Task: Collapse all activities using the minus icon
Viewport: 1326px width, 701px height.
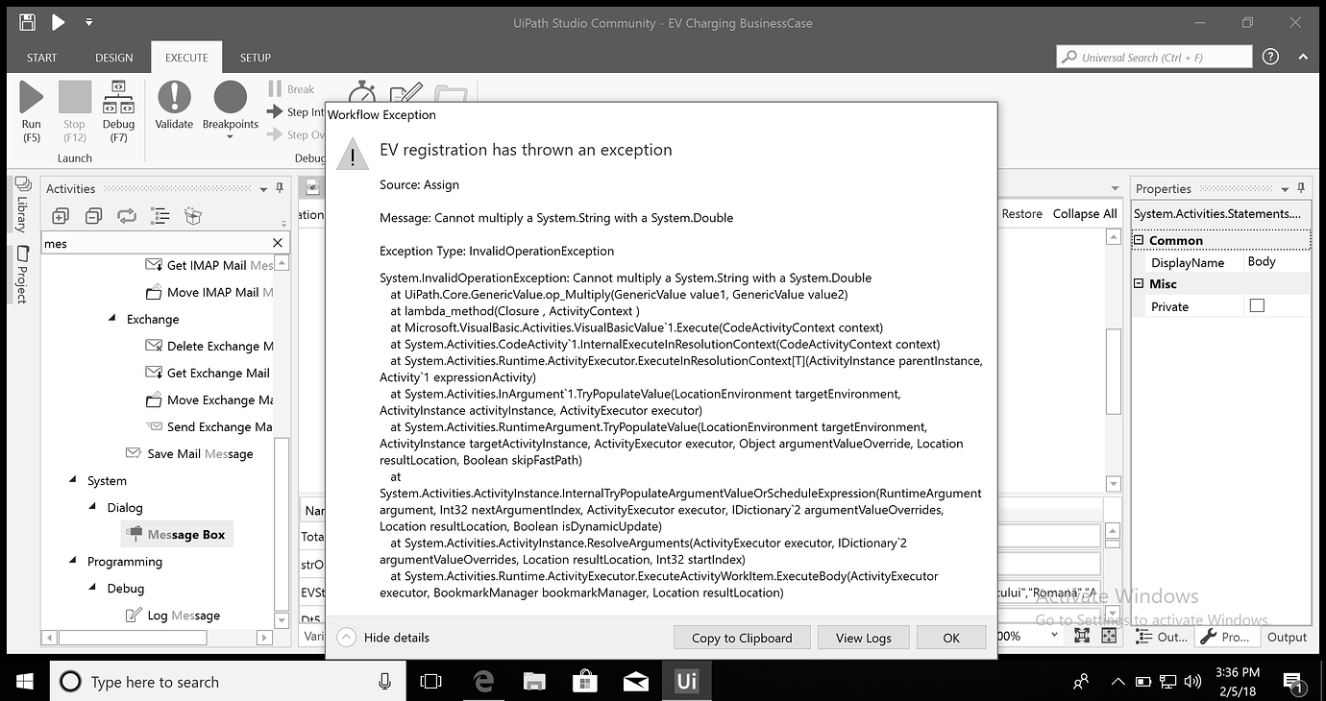Action: (93, 215)
